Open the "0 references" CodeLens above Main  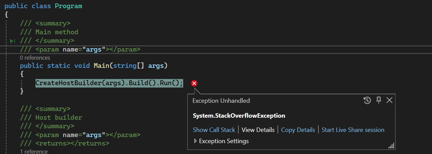coord(35,58)
